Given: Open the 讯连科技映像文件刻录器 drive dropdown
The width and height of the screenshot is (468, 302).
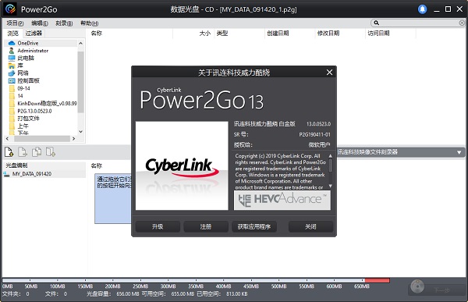Looking at the screenshot, I should pos(459,152).
